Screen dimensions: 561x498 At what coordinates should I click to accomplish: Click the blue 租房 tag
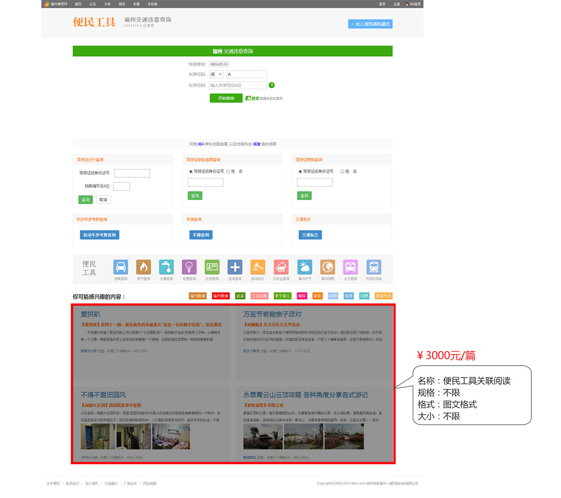pos(348,296)
